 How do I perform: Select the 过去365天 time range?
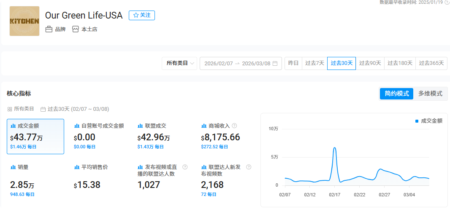(x=431, y=63)
